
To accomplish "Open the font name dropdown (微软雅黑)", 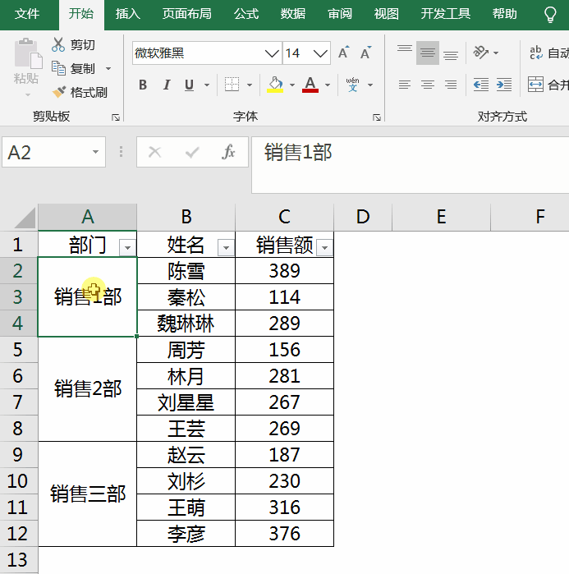I will (272, 53).
